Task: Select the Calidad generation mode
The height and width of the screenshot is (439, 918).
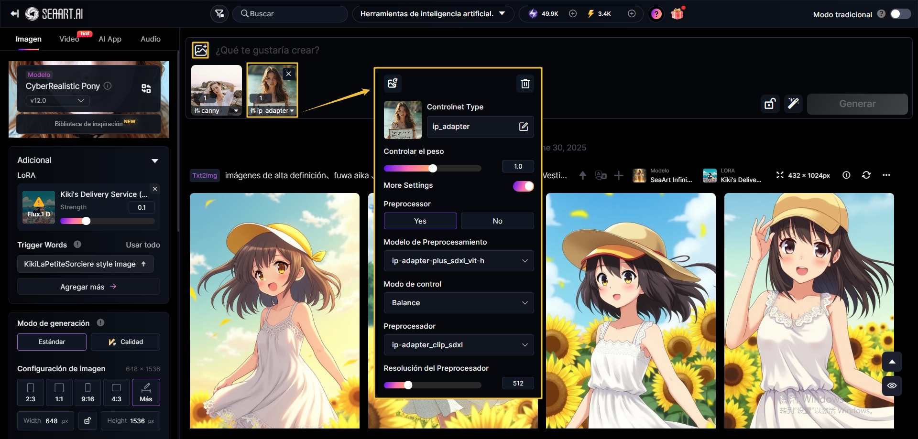Action: pos(126,342)
